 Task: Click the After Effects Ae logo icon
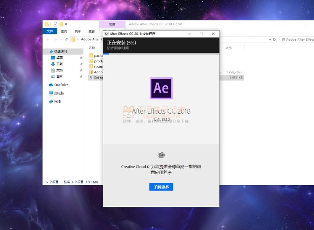click(161, 88)
